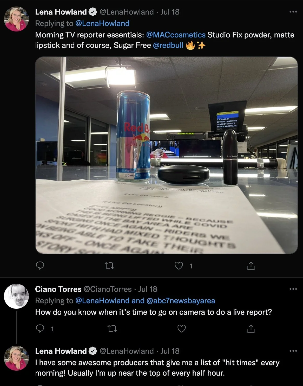Image resolution: width=303 pixels, height=386 pixels.
Task: Open the reply thread on Ciano Torres's tweet
Action: 40,329
